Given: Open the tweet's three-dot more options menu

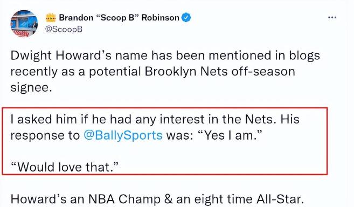Looking at the screenshot, I should point(332,17).
